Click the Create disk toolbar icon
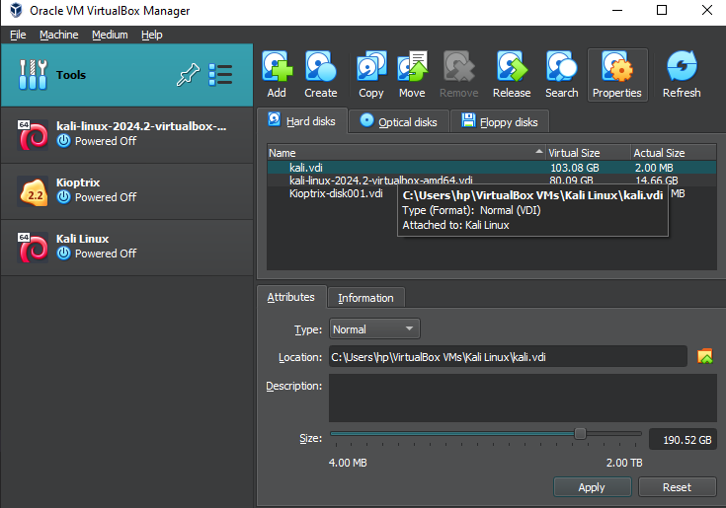Image resolution: width=726 pixels, height=508 pixels. 320,74
